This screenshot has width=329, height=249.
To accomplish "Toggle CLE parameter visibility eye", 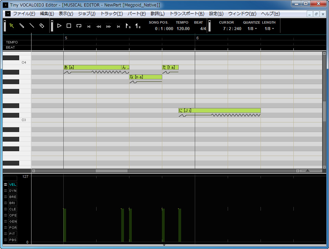I will (5, 209).
